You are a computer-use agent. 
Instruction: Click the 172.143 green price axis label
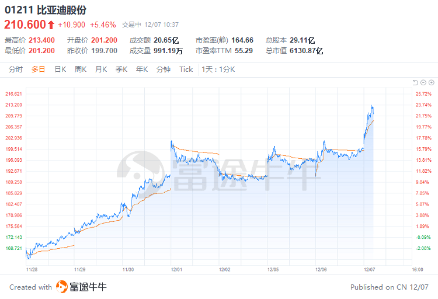pyautogui.click(x=13, y=237)
